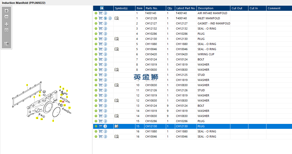Sort by the Parts No. column header

(155, 8)
